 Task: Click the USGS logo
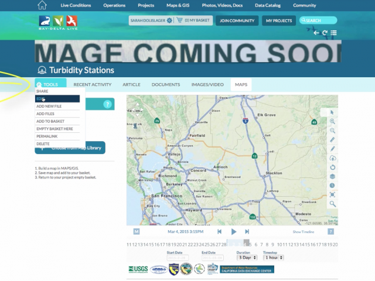138,269
